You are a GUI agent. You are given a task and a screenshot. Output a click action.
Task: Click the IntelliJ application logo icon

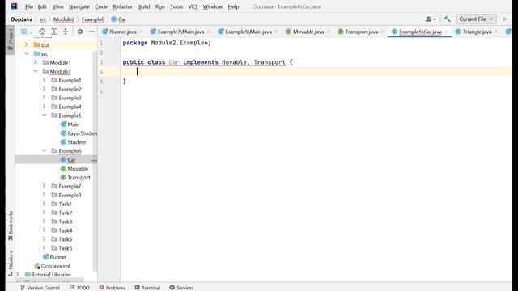point(14,6)
